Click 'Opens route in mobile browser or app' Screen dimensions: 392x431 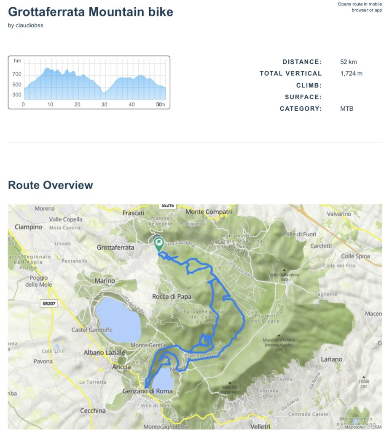point(360,7)
